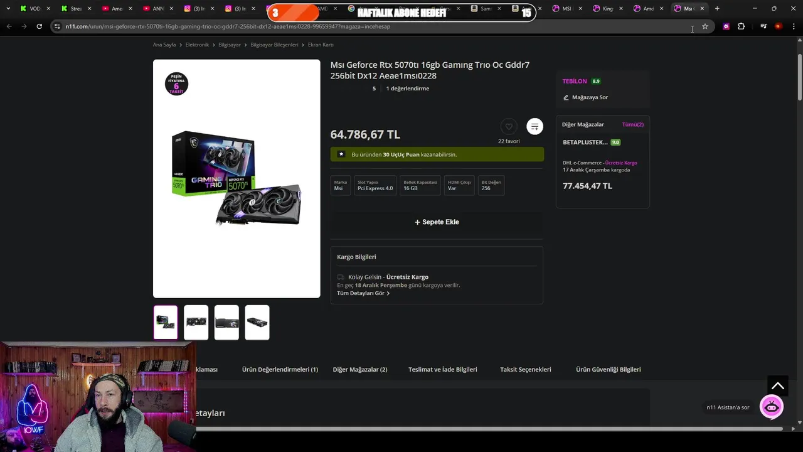
Task: Open the profile avatar icon in toolbar
Action: tap(778, 26)
